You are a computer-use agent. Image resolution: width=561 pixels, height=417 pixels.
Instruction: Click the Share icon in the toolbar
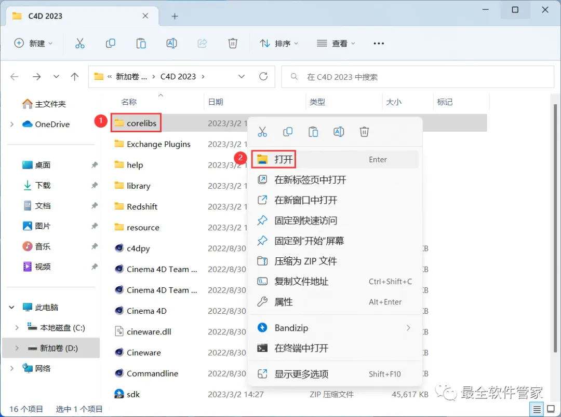pyautogui.click(x=202, y=43)
